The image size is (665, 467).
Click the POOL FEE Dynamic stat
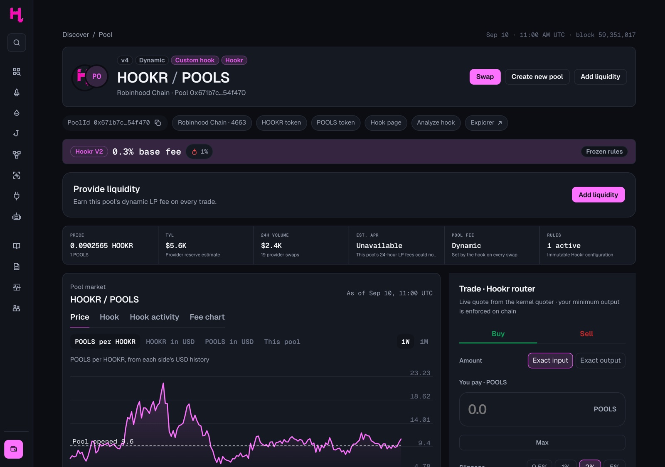point(492,245)
